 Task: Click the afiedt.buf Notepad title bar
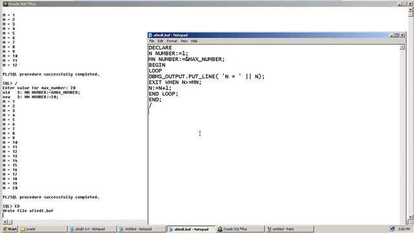click(x=269, y=35)
